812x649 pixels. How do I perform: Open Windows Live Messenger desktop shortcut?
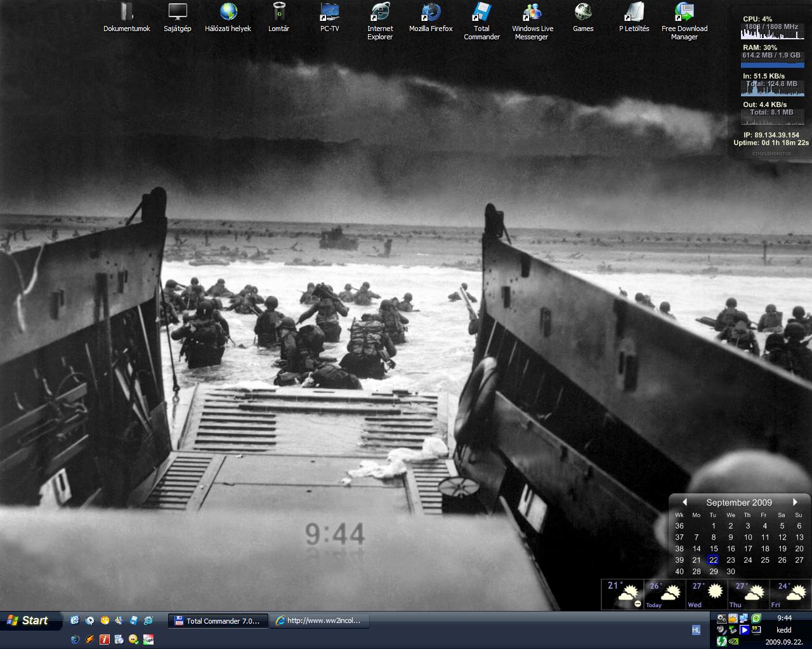(x=532, y=22)
